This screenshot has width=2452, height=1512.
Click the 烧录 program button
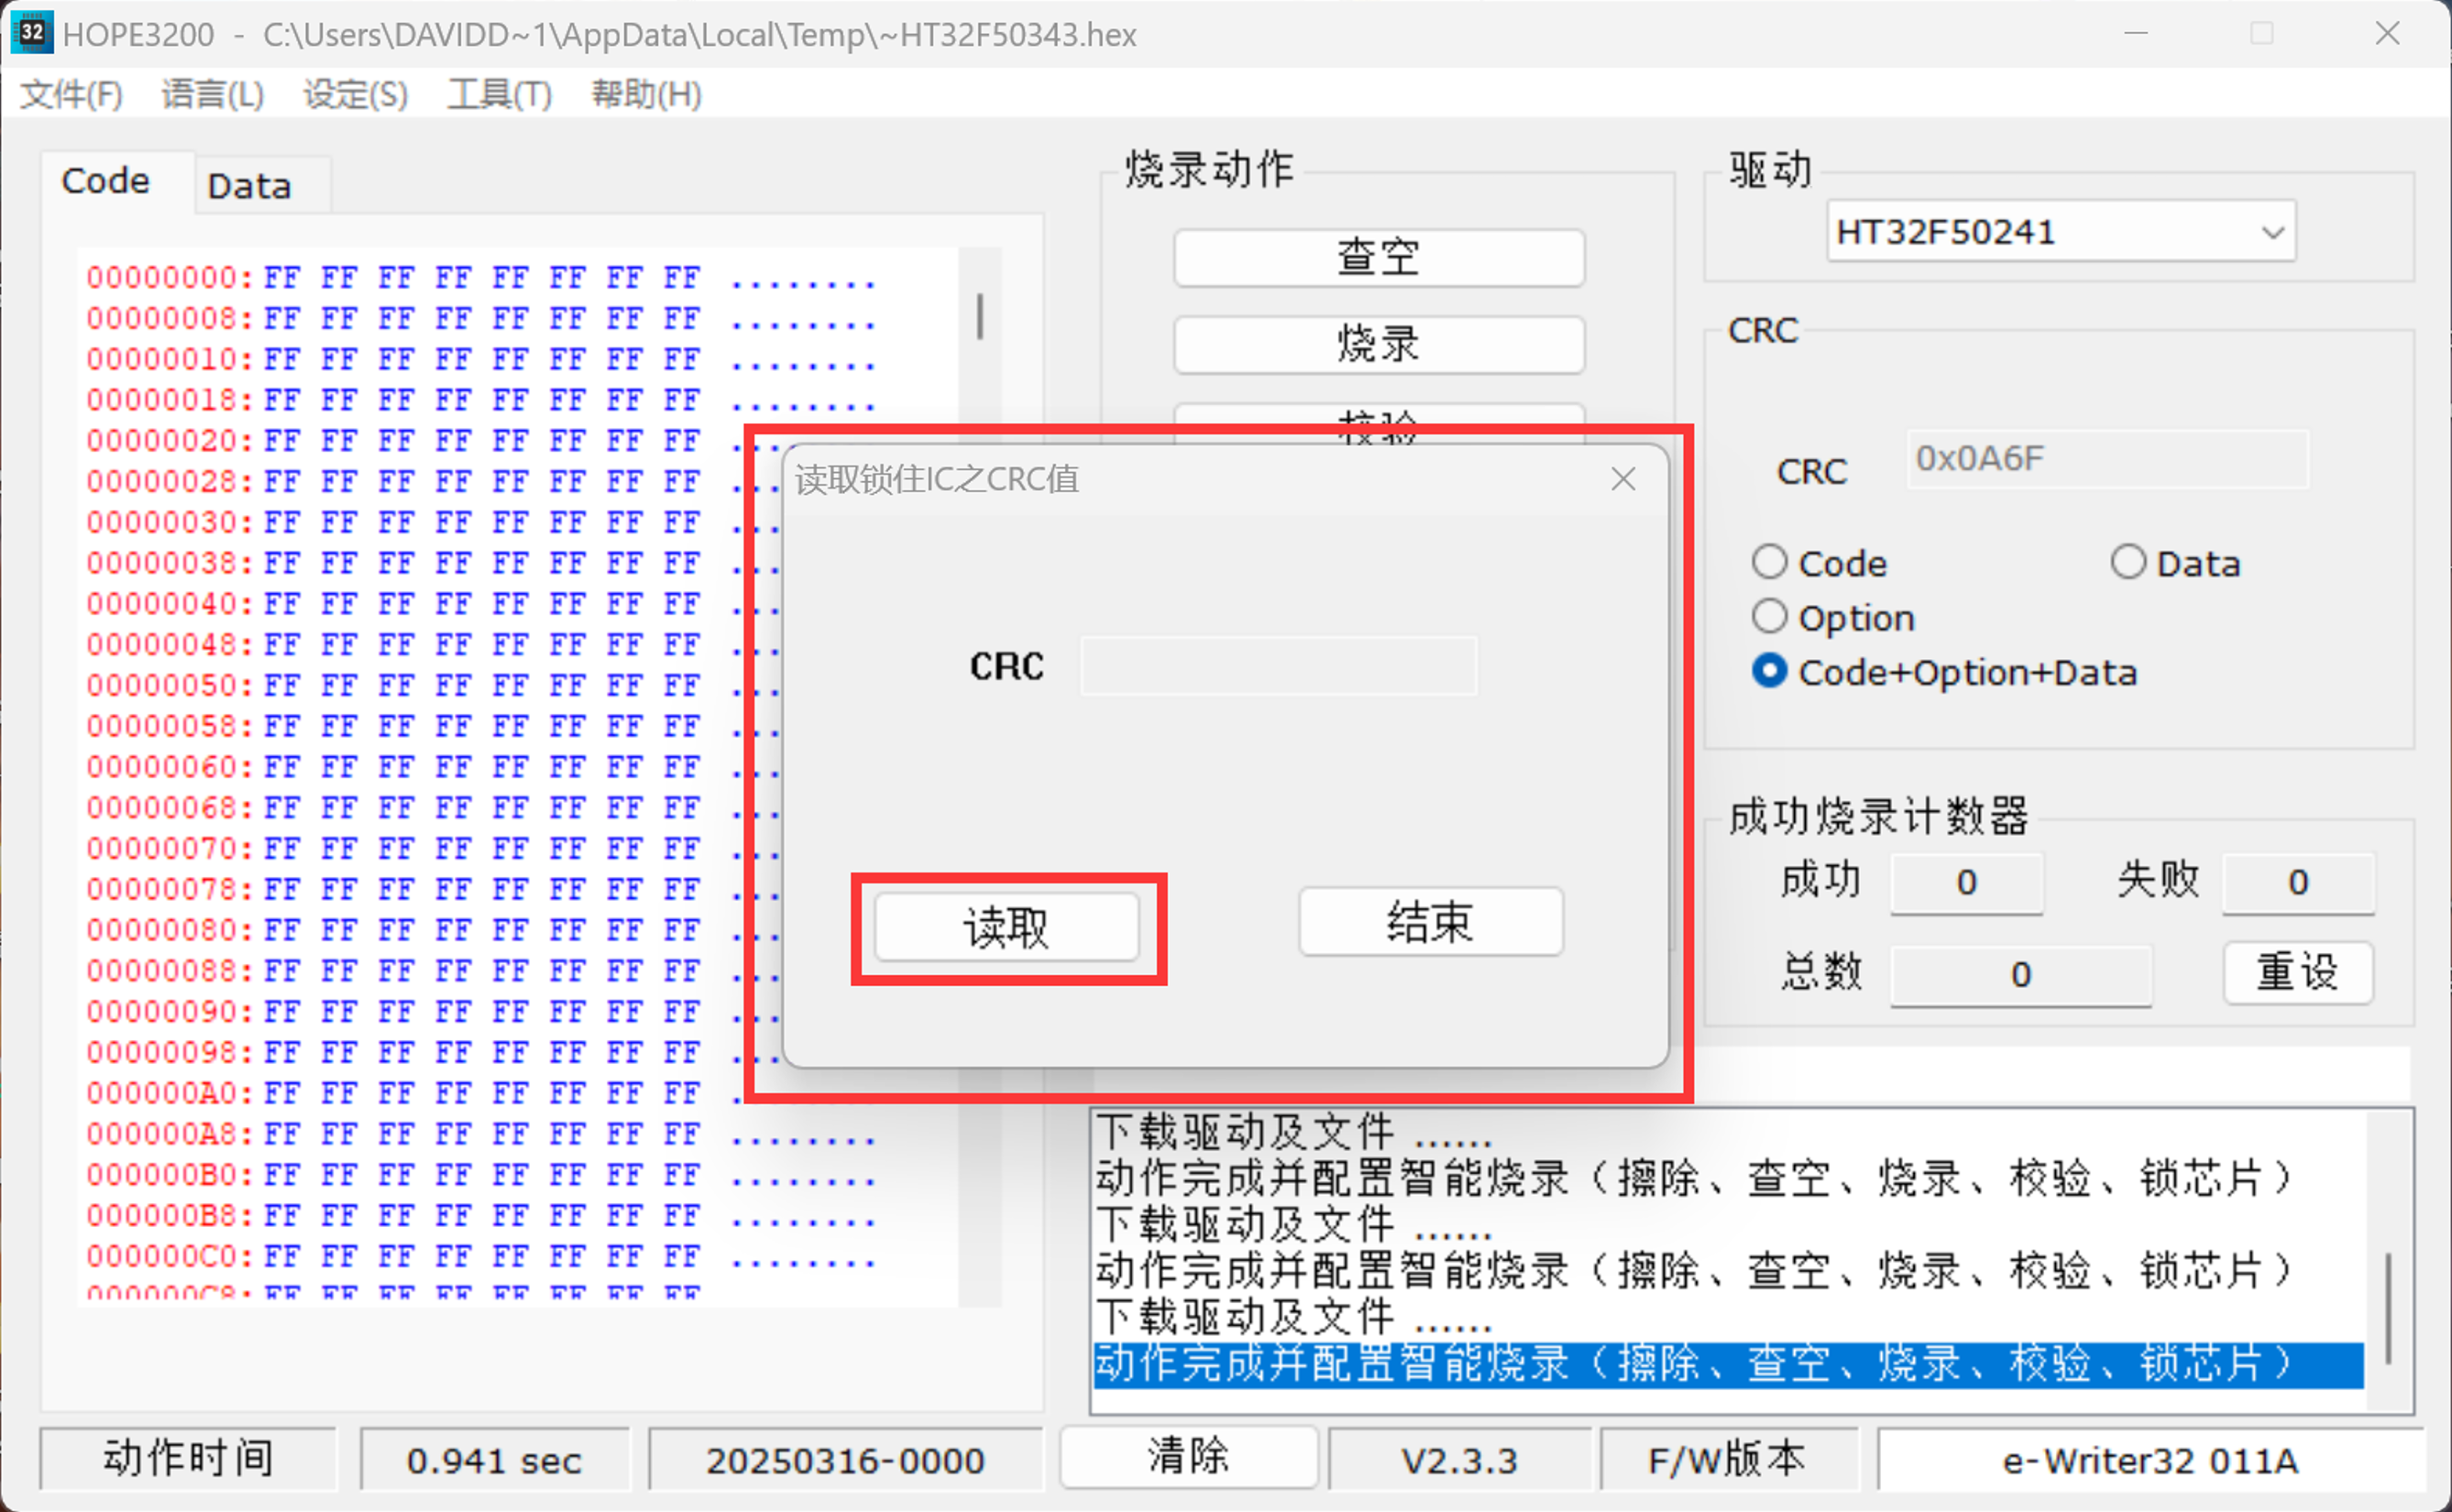pos(1378,344)
